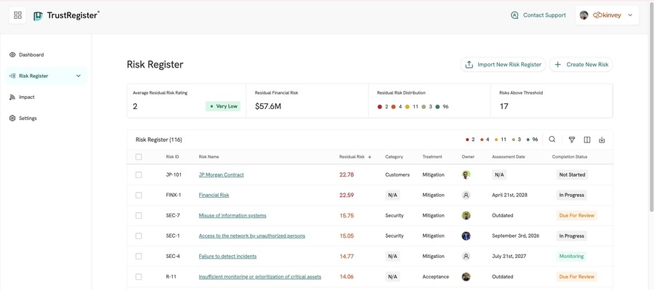This screenshot has height=290, width=654.
Task: Click the placeholder owner icon in SEC-4 row
Action: coord(466,256)
